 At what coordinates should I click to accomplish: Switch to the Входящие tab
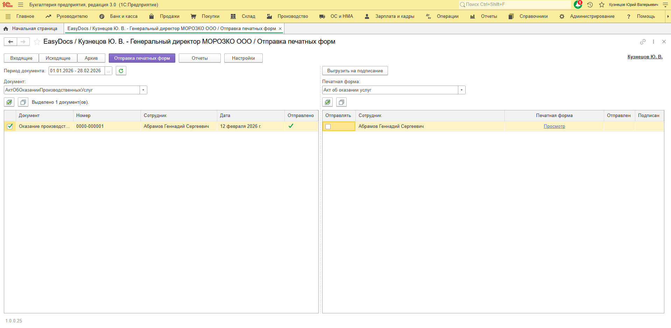point(21,58)
